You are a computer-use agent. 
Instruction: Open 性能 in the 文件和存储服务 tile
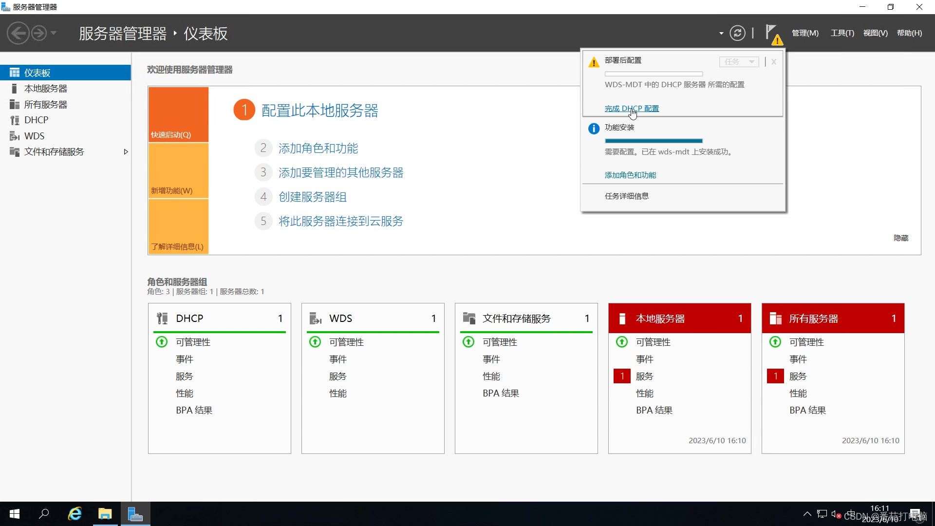point(491,376)
